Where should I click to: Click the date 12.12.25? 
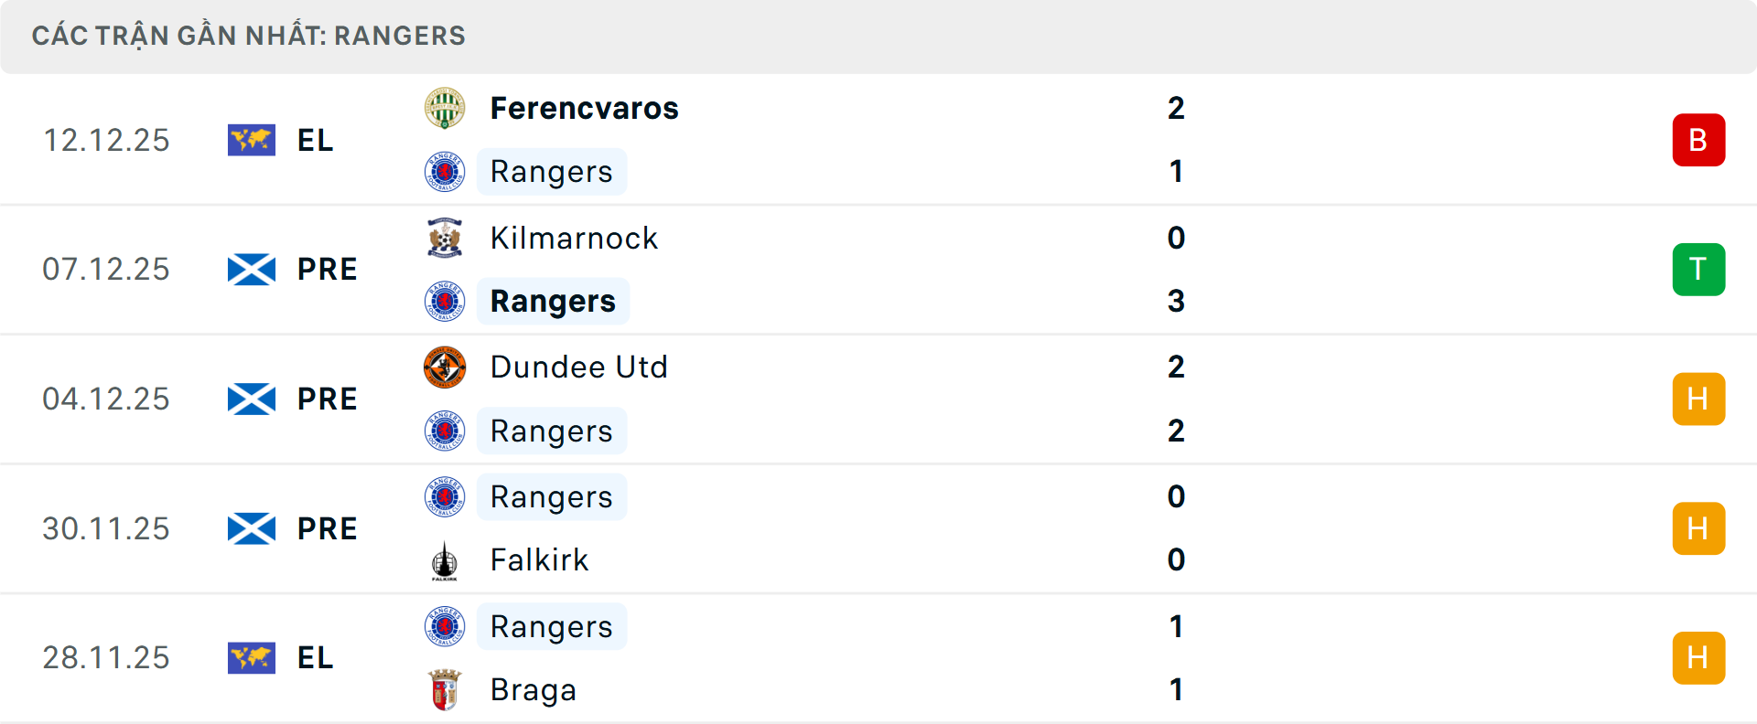tap(106, 140)
